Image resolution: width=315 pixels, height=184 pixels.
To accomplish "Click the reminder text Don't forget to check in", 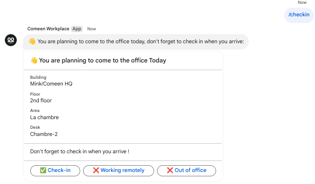I will (80, 151).
